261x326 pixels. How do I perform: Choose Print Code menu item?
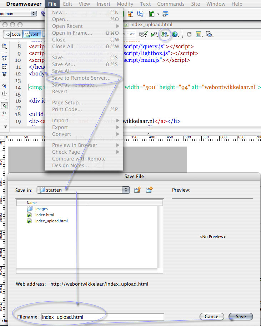84,109
